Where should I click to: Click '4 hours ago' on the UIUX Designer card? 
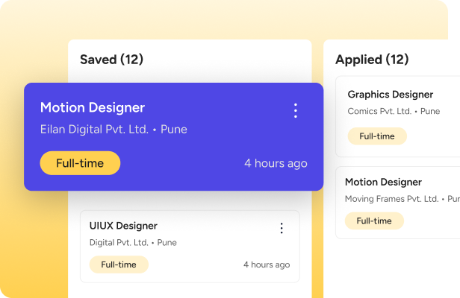click(267, 264)
